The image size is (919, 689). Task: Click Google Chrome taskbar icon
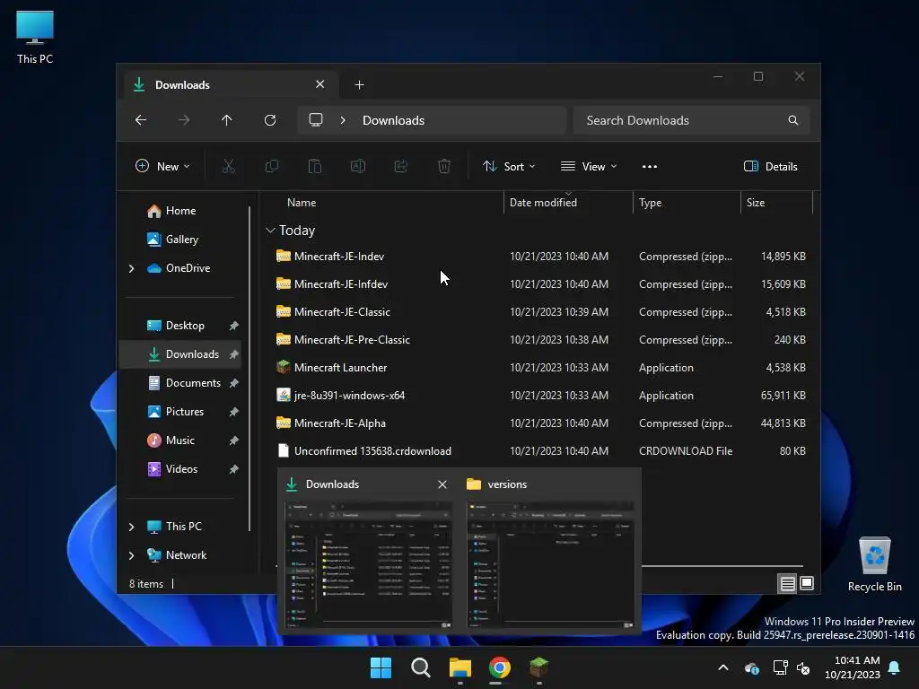point(499,667)
